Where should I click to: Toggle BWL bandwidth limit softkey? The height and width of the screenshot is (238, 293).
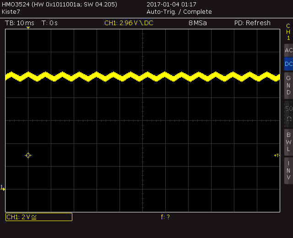288,142
